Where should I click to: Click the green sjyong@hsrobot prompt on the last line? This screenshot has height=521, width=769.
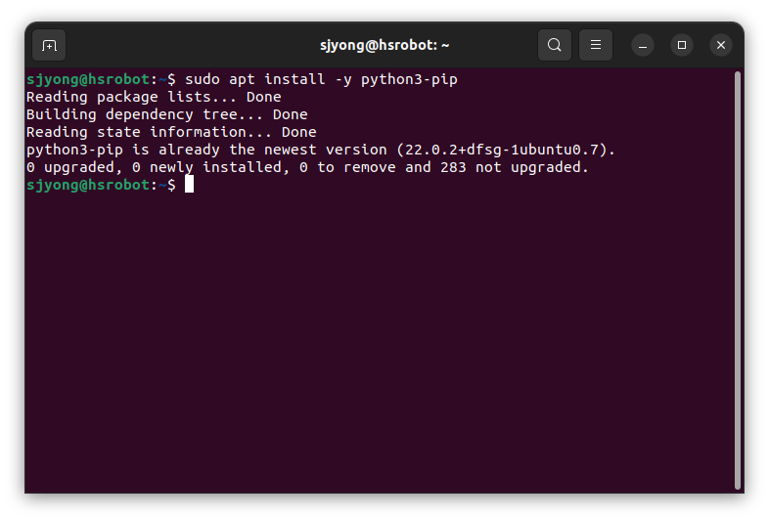click(x=88, y=185)
